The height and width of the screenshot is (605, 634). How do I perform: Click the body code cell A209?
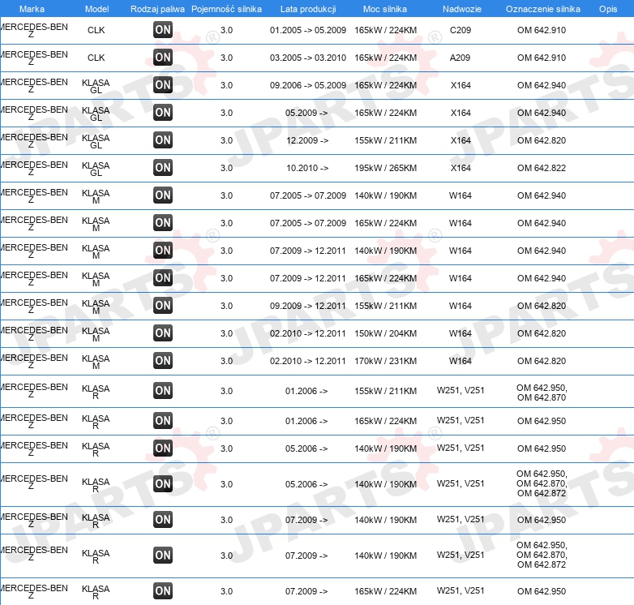pyautogui.click(x=461, y=58)
